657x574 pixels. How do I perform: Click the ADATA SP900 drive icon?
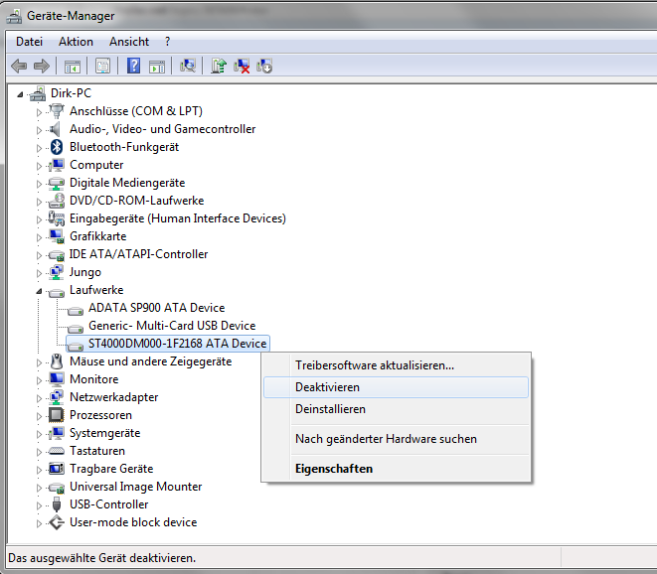(76, 310)
